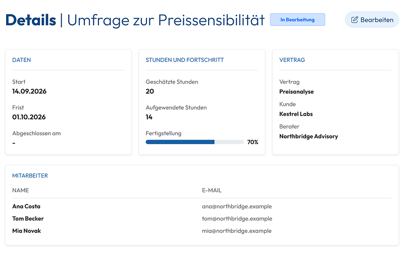Click the VERTRAG card heading
Image resolution: width=404 pixels, height=253 pixels.
pyautogui.click(x=292, y=60)
